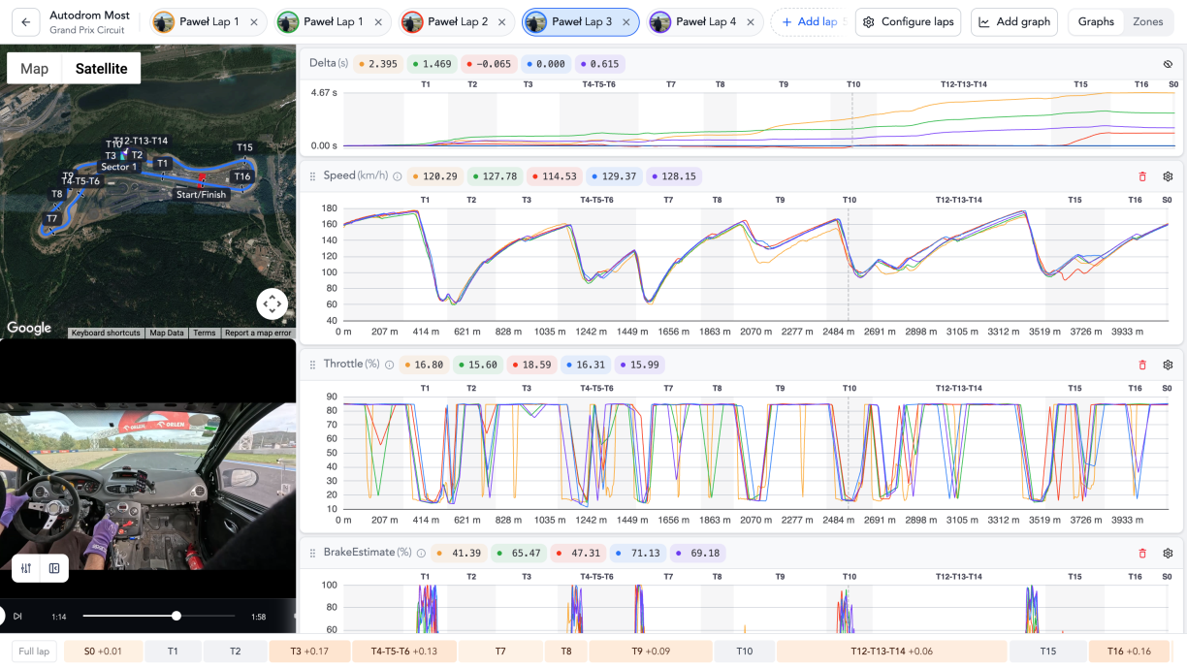
Task: Open Throttle graph settings gear
Action: 1168,365
